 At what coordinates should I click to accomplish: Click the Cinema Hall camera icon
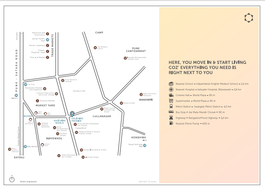coord(171,95)
